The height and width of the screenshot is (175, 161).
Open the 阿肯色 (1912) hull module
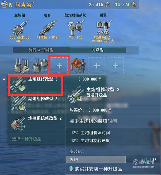tap(48, 28)
